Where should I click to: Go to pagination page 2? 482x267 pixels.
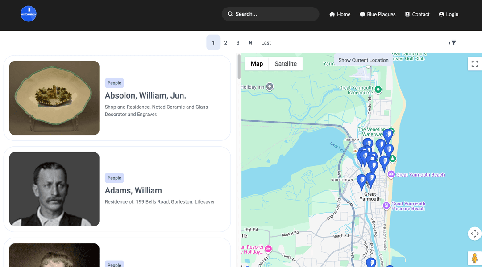pos(226,43)
